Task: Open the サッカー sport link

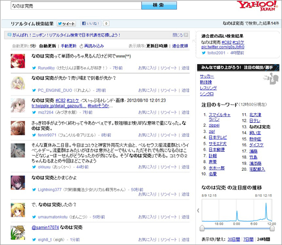Action: pos(207,76)
